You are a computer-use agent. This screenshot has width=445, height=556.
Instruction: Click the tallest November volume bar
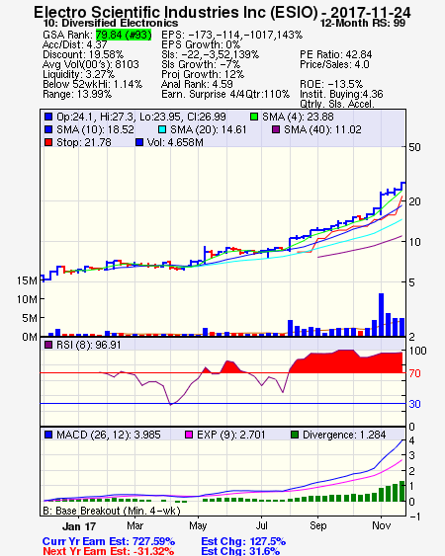click(381, 314)
